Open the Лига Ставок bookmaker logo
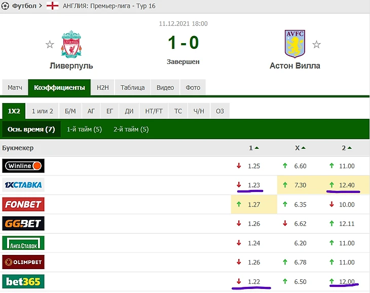This screenshot has height=293, width=370. point(23,243)
